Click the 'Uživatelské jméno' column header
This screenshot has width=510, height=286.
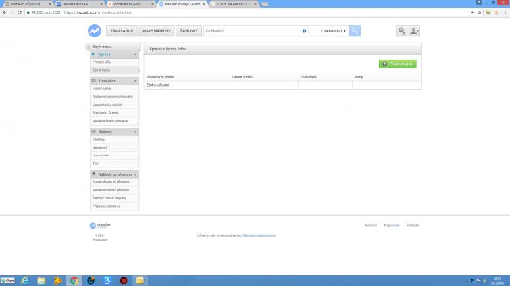click(x=160, y=77)
